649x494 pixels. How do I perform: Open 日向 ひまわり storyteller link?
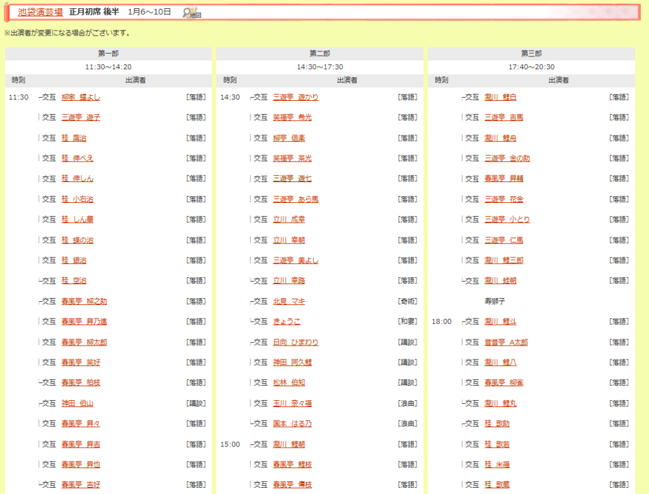coord(295,342)
